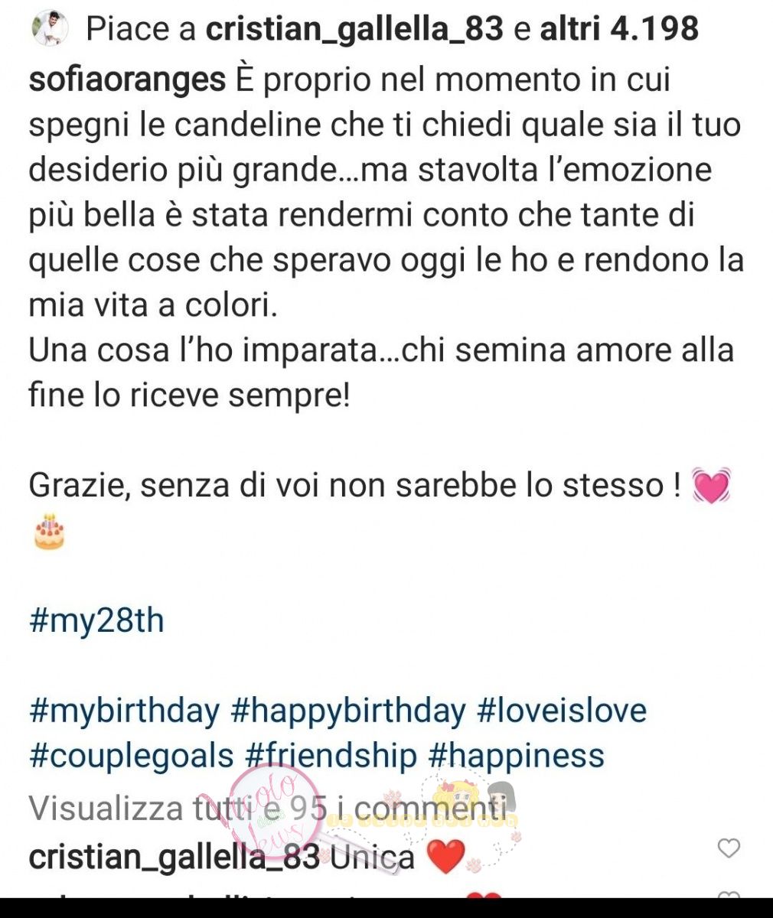Tap the #my28th hashtag
This screenshot has height=918, width=773.
point(96,620)
